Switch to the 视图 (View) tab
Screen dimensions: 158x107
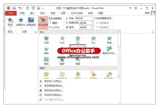[x=100, y=13]
